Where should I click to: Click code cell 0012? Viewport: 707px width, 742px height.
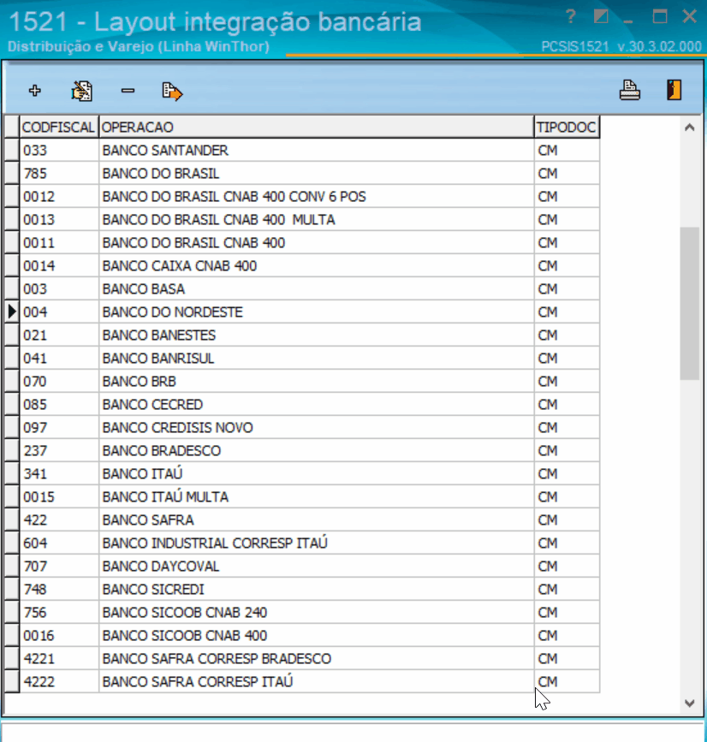59,196
